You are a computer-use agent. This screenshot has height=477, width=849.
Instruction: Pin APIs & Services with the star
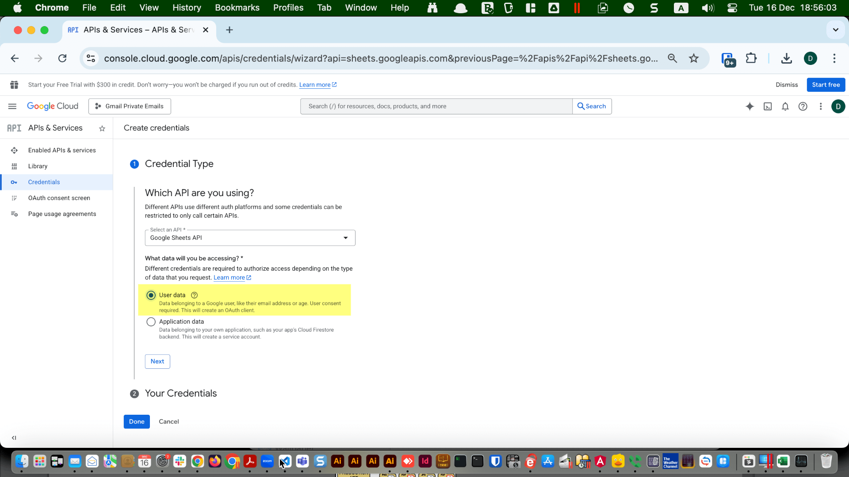102,129
